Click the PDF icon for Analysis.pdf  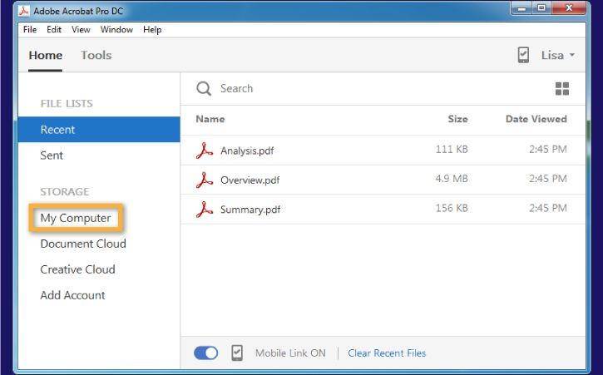pos(205,150)
